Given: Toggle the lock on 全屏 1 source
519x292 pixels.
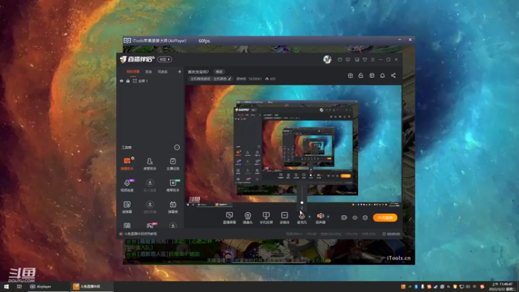Looking at the screenshot, I should tap(128, 80).
